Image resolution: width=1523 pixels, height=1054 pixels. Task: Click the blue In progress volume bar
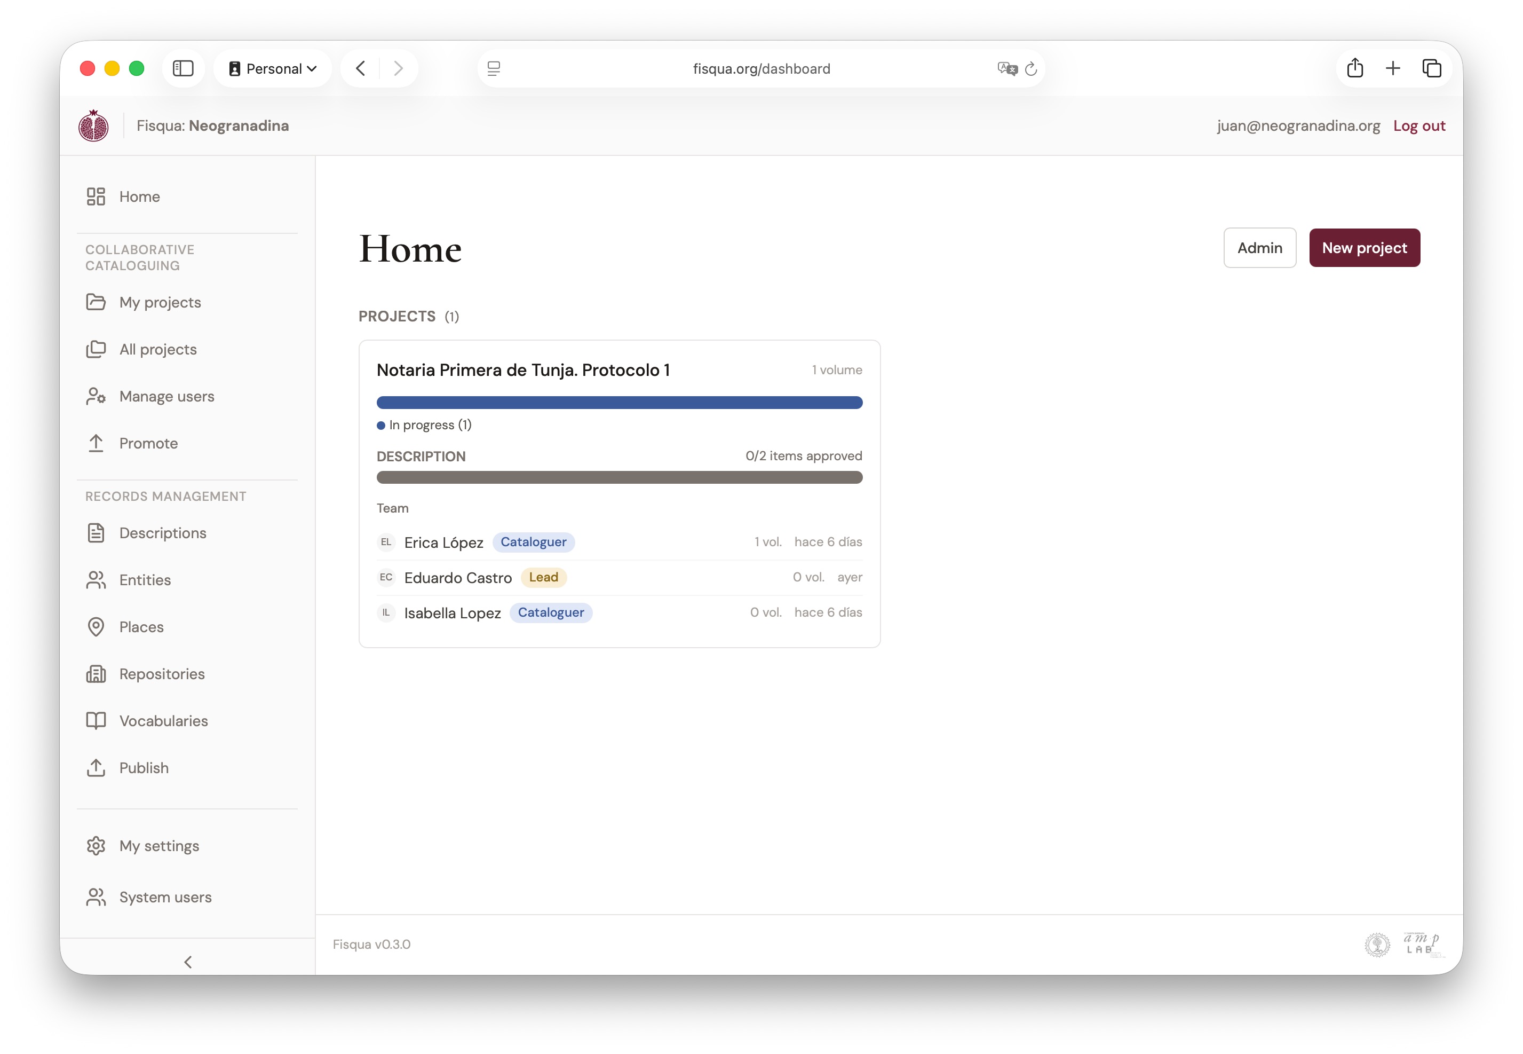[x=619, y=402]
